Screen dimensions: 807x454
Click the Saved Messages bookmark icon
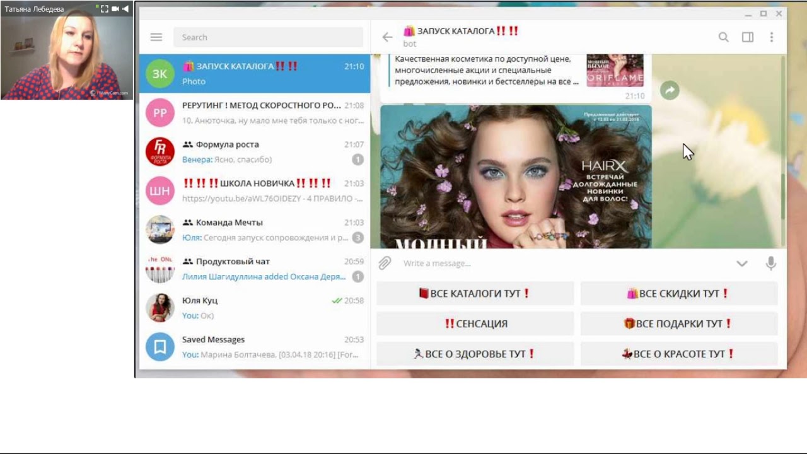(160, 347)
